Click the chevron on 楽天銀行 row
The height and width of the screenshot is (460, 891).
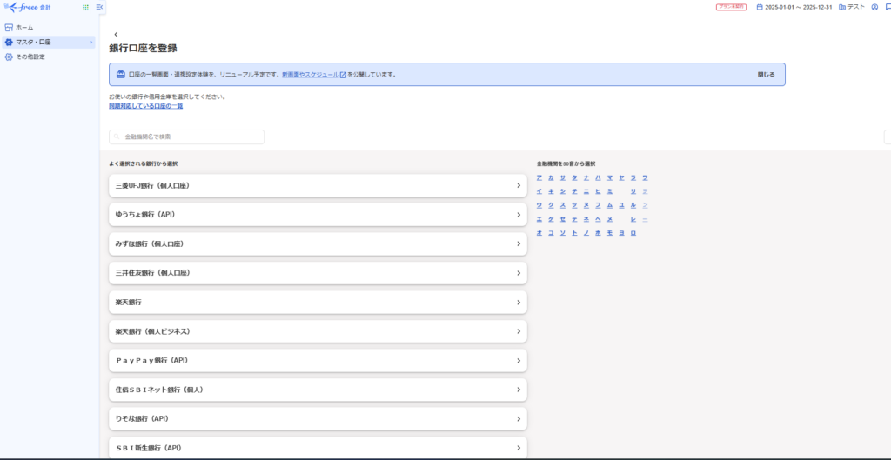point(519,302)
